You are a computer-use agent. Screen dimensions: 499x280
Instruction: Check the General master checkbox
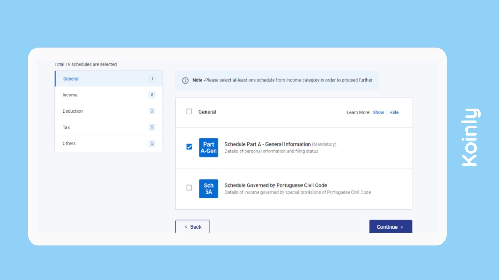pos(188,111)
